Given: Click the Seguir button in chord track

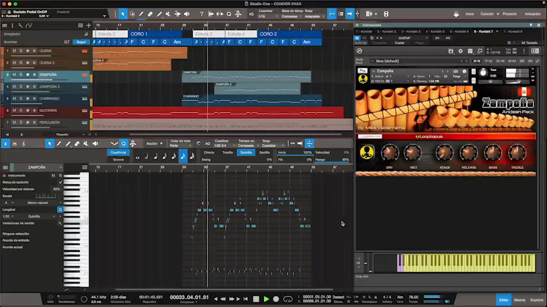Looking at the screenshot, I should tap(81, 42).
